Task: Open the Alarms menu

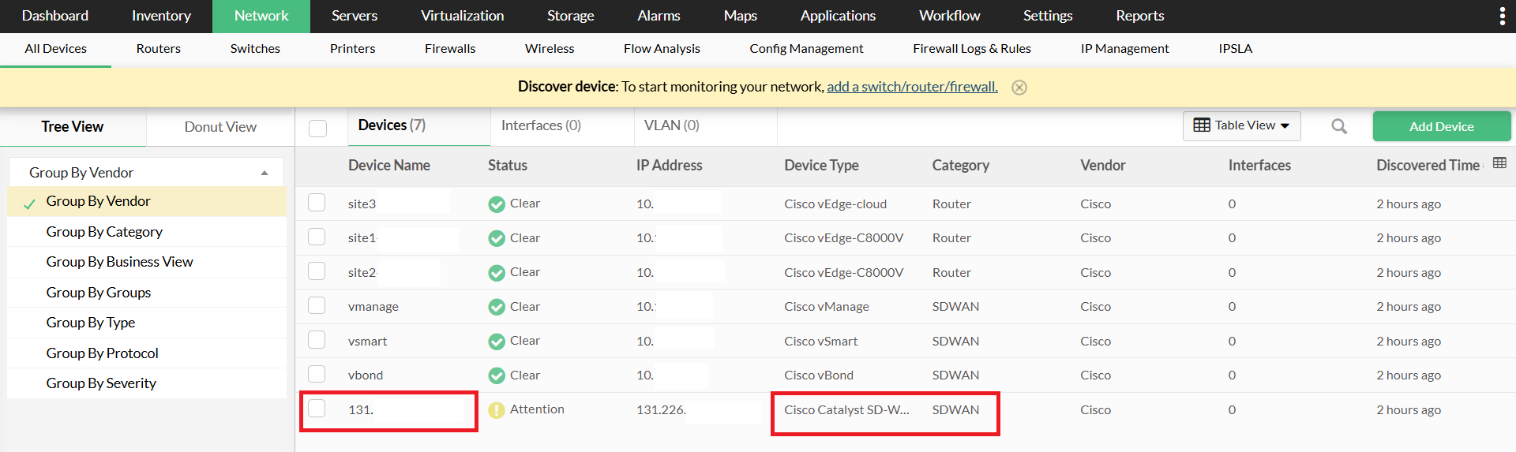Action: click(659, 16)
